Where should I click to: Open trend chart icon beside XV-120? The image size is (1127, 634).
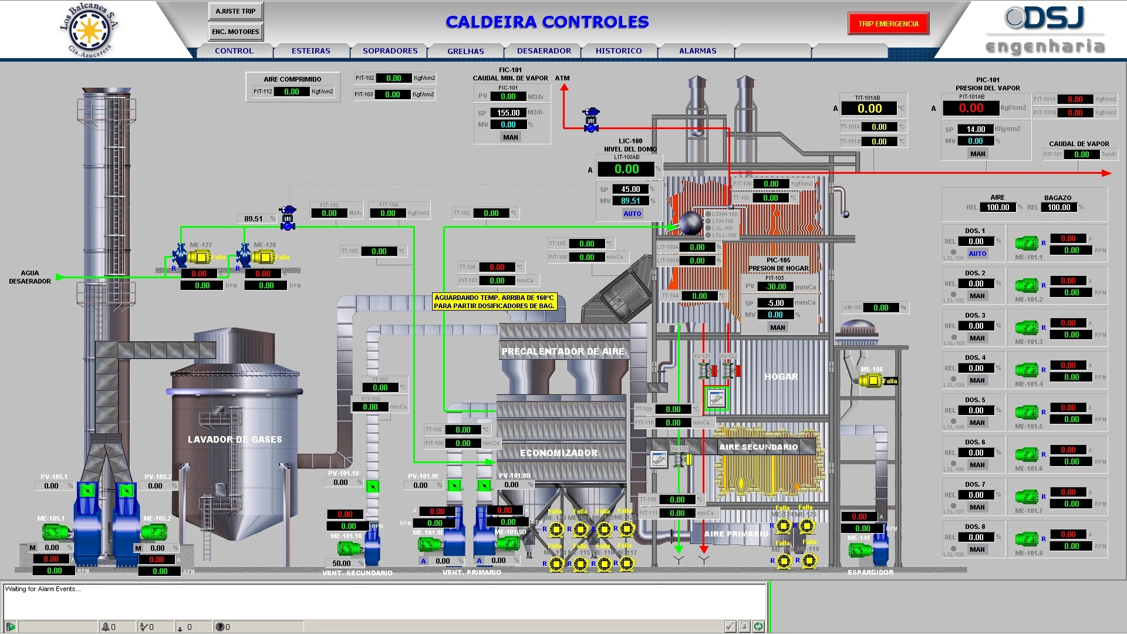659,460
